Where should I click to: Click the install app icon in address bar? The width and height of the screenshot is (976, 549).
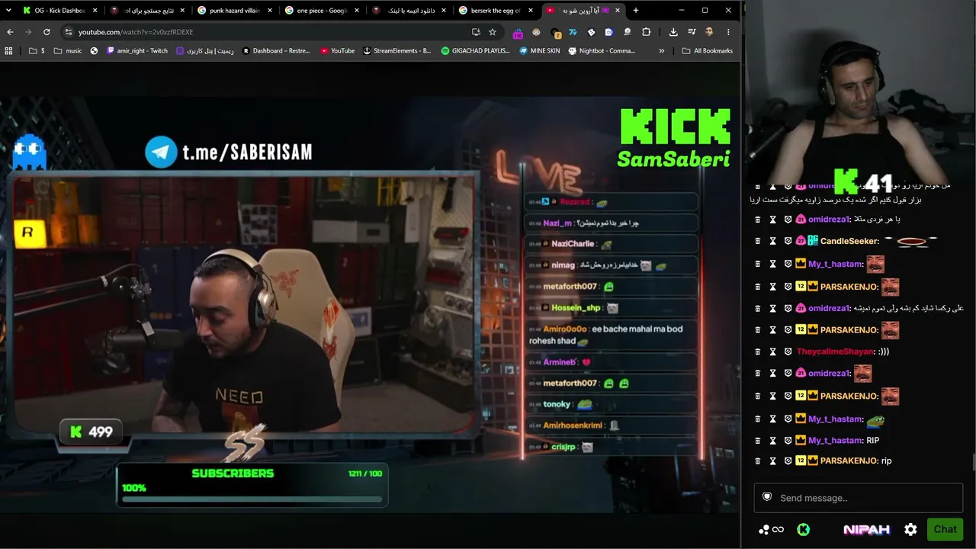click(477, 32)
